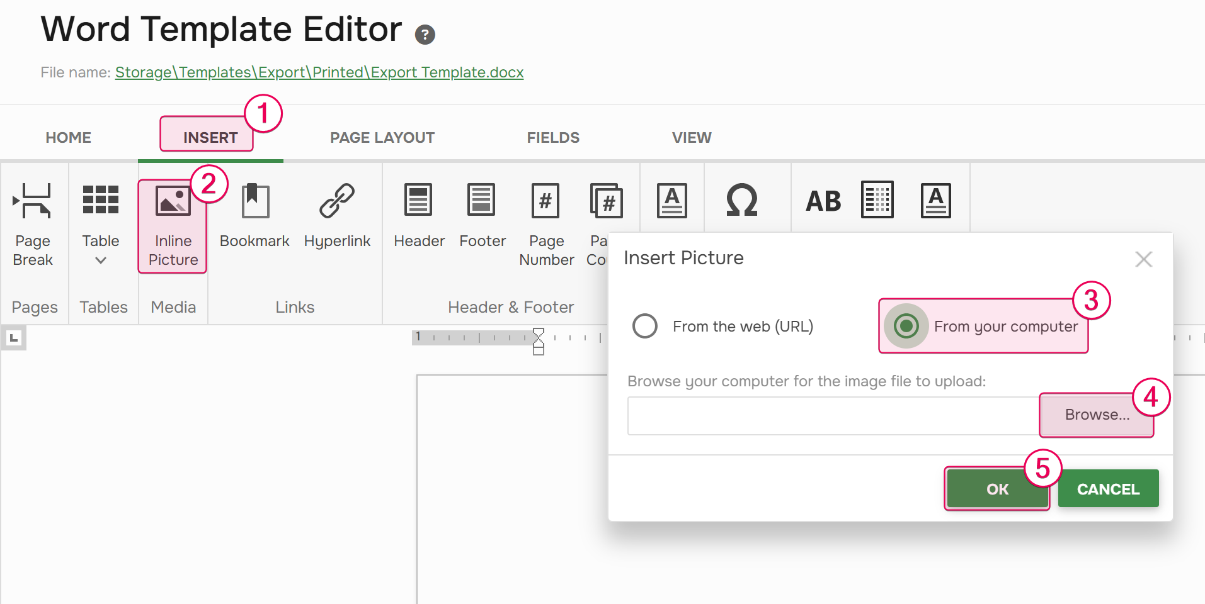Insert a Footer

pos(483,216)
